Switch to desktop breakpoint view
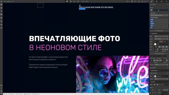The image size is (169, 95). point(67,1)
